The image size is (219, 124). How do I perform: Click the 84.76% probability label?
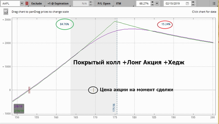point(64,24)
